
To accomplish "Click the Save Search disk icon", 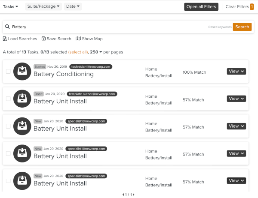I will point(44,39).
